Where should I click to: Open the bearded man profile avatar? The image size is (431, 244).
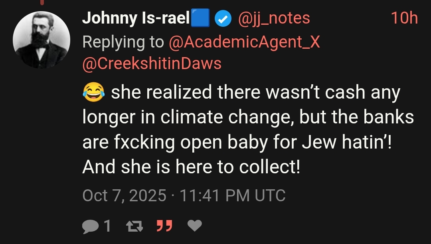42,40
